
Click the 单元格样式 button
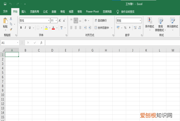172,24
